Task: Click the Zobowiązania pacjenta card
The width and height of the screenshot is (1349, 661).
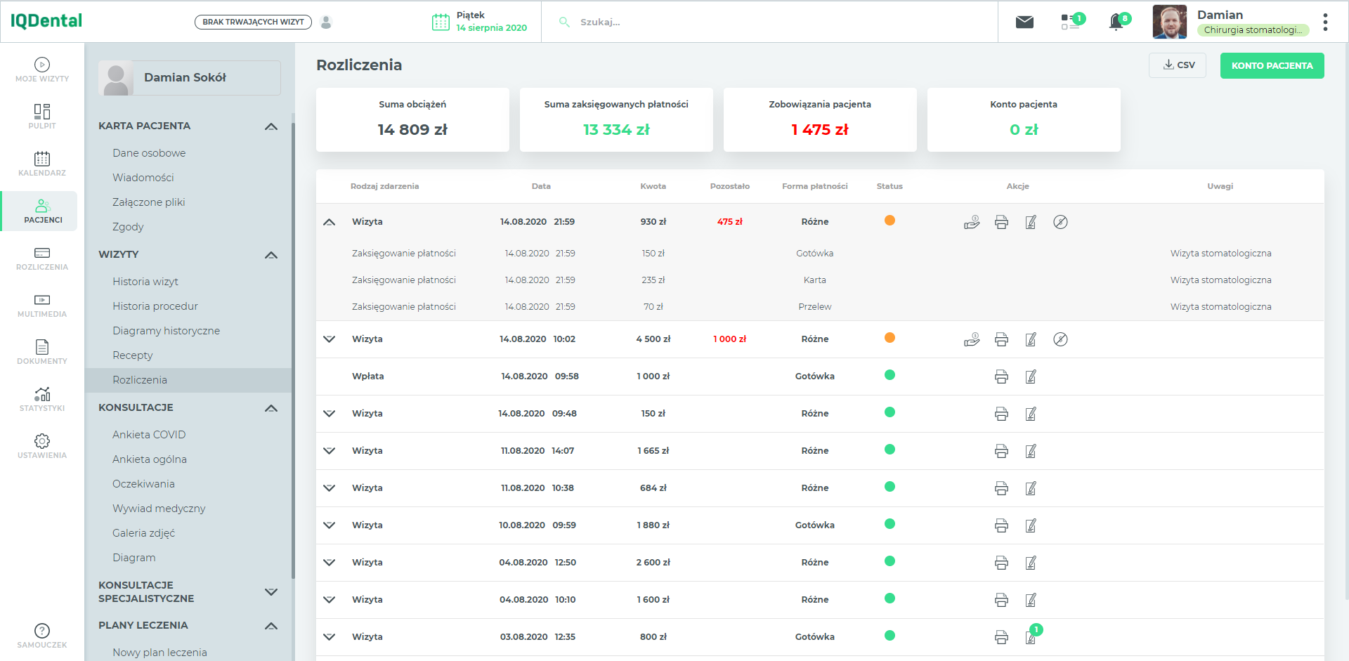Action: (x=820, y=119)
